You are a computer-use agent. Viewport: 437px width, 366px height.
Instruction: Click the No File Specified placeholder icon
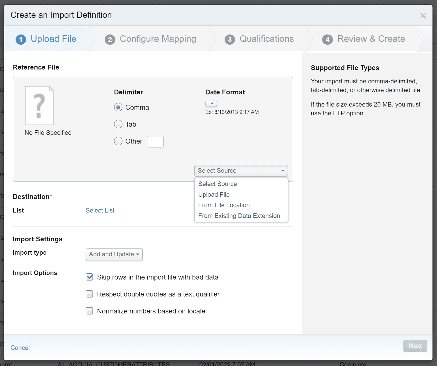tap(39, 105)
